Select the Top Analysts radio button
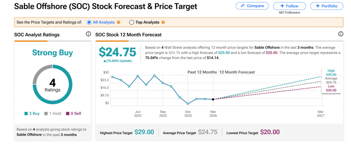The height and width of the screenshot is (147, 351). 132,22
